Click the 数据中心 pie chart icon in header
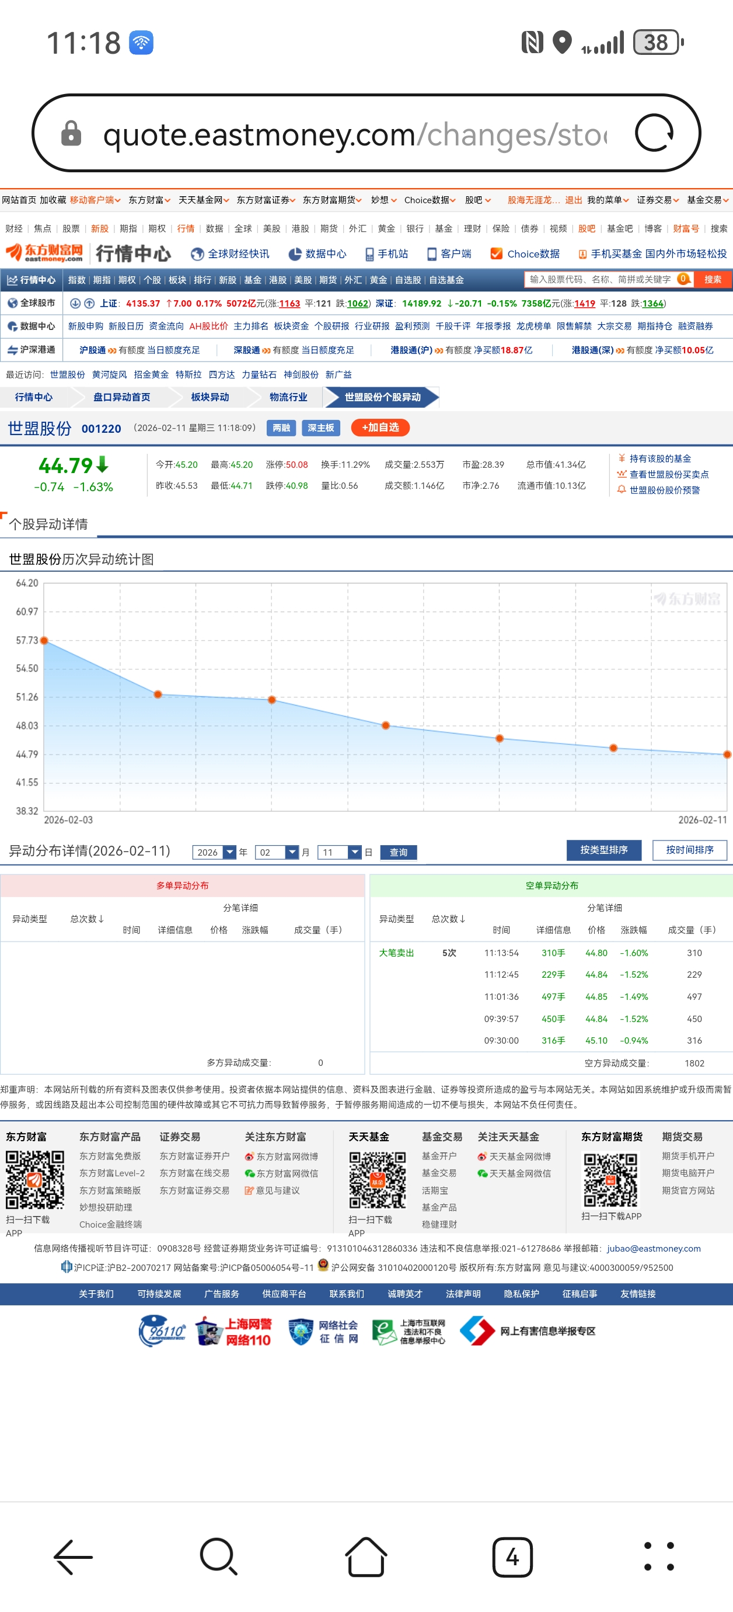This screenshot has width=733, height=1612. [x=295, y=253]
